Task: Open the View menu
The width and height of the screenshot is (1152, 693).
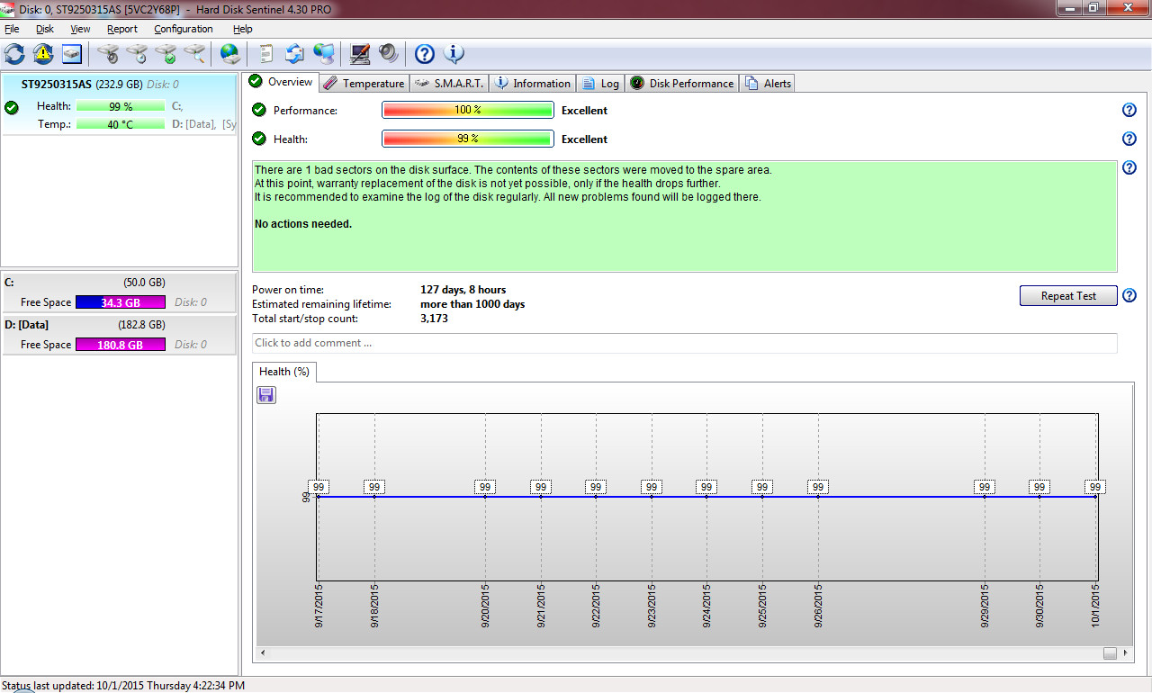Action: [x=80, y=29]
